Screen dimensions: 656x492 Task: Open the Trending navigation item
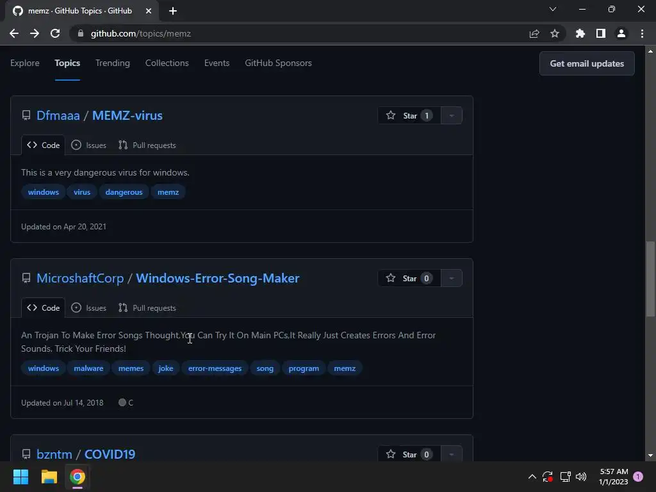point(113,63)
